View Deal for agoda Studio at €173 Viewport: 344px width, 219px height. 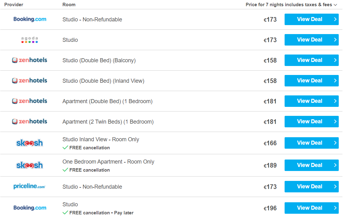pyautogui.click(x=312, y=40)
